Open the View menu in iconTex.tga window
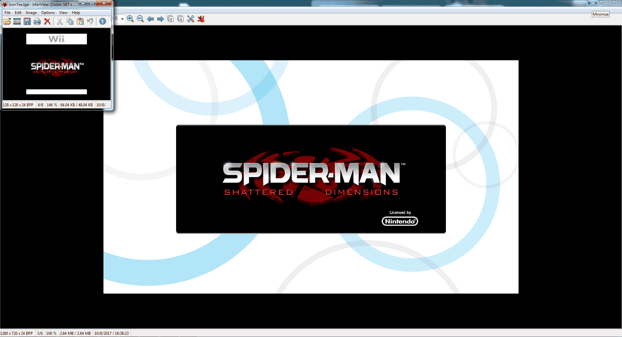Screen dimensions: 622x337 [x=63, y=13]
